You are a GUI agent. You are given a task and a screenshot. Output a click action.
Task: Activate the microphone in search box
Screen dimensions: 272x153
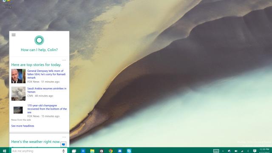[63, 151]
